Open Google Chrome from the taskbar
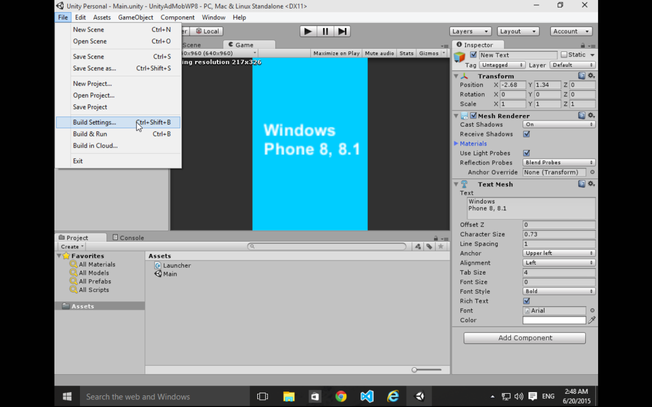Image resolution: width=652 pixels, height=407 pixels. tap(341, 396)
